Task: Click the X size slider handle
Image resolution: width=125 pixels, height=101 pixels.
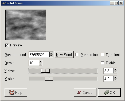Action: [x=45, y=71]
